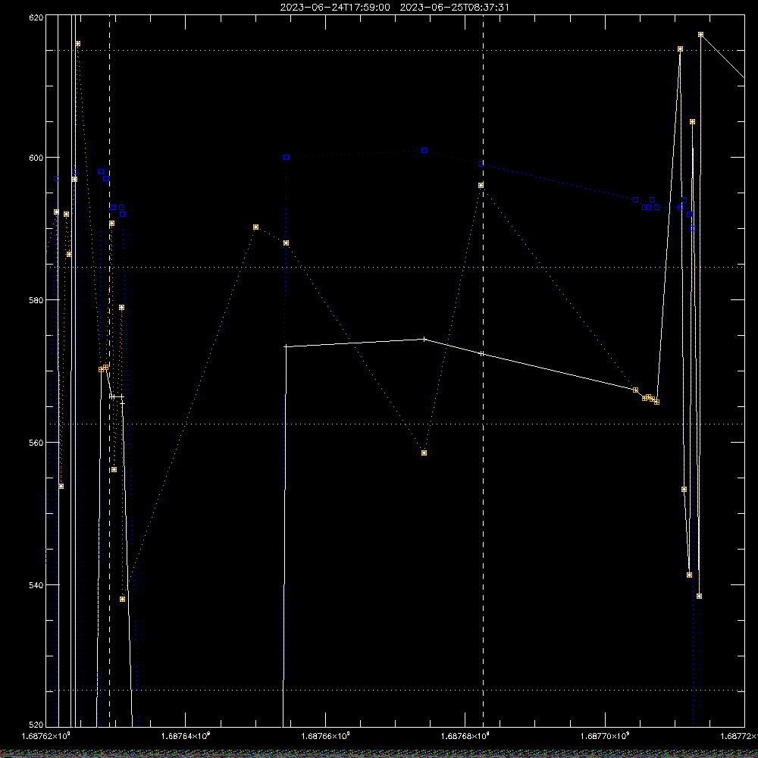Select the orange point near 588 below the blue 600 marker
This screenshot has width=758, height=758.
click(287, 243)
